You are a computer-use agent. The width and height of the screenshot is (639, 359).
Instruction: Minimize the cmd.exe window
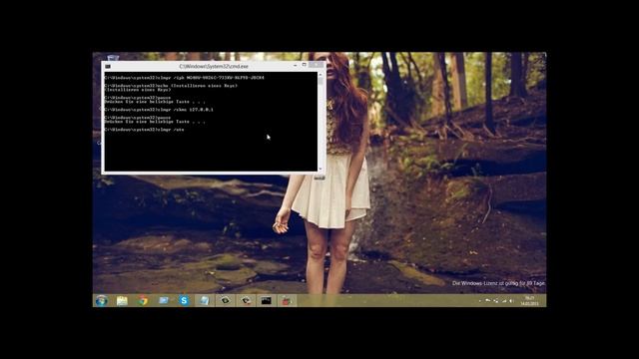[x=296, y=65]
